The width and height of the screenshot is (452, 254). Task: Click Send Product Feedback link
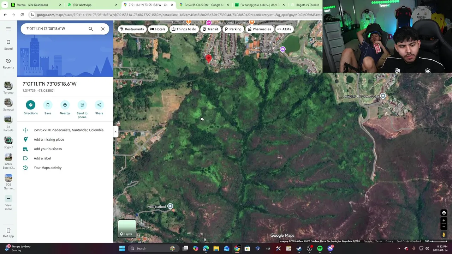pyautogui.click(x=409, y=241)
